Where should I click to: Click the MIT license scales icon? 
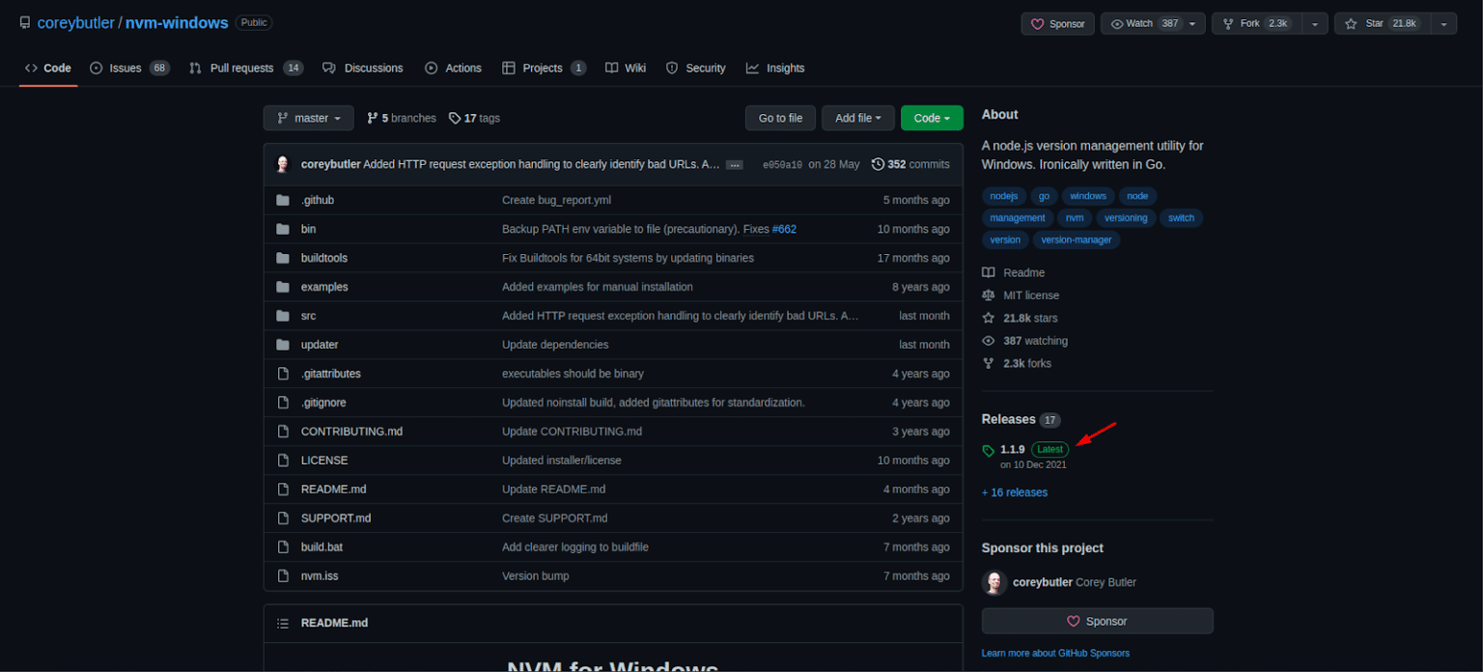(988, 295)
